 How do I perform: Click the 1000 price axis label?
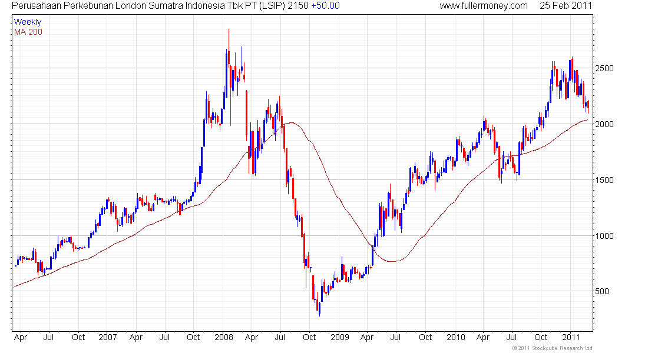[604, 236]
